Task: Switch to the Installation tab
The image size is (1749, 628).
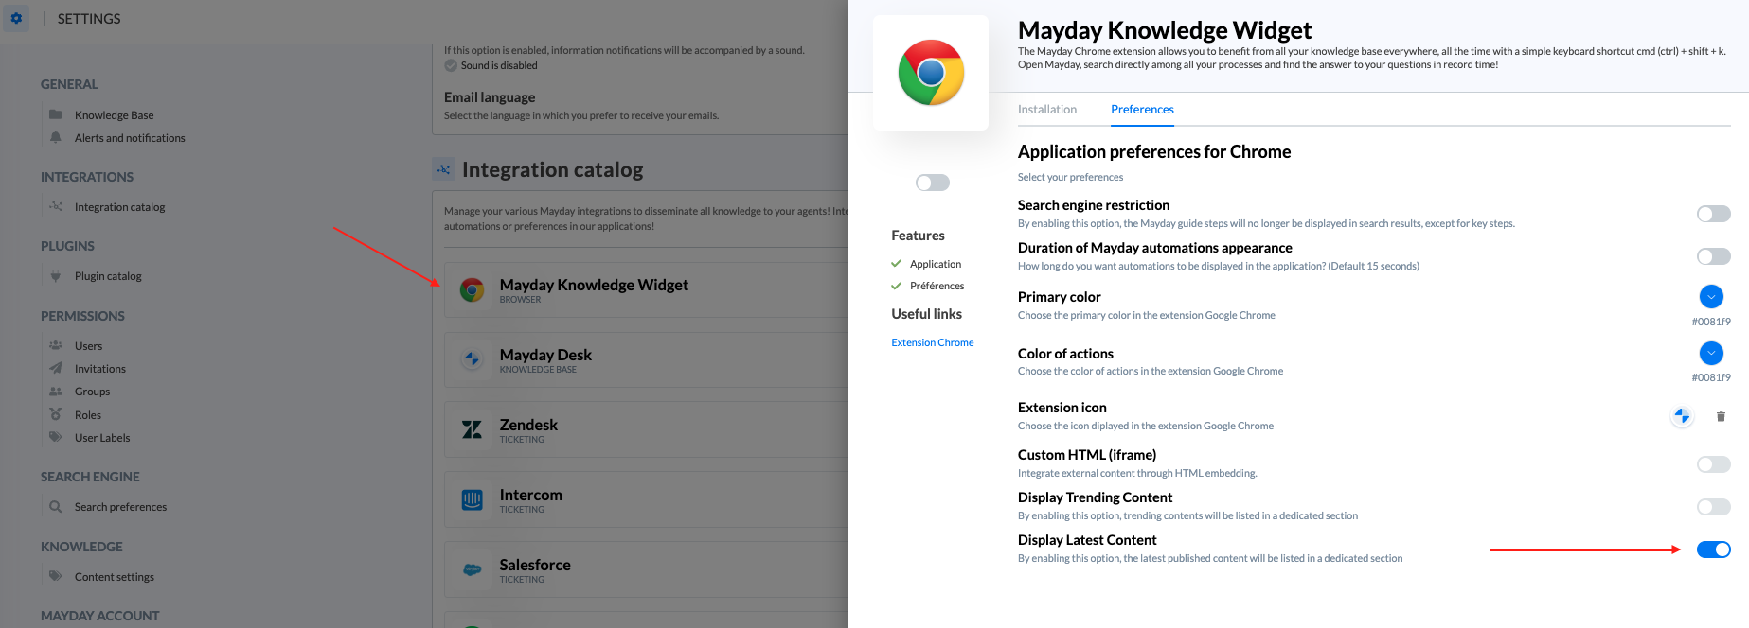Action: 1046,110
